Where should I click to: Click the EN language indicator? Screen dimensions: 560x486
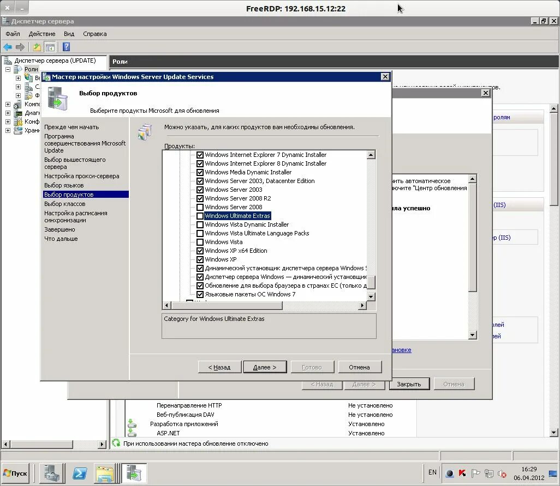(432, 472)
